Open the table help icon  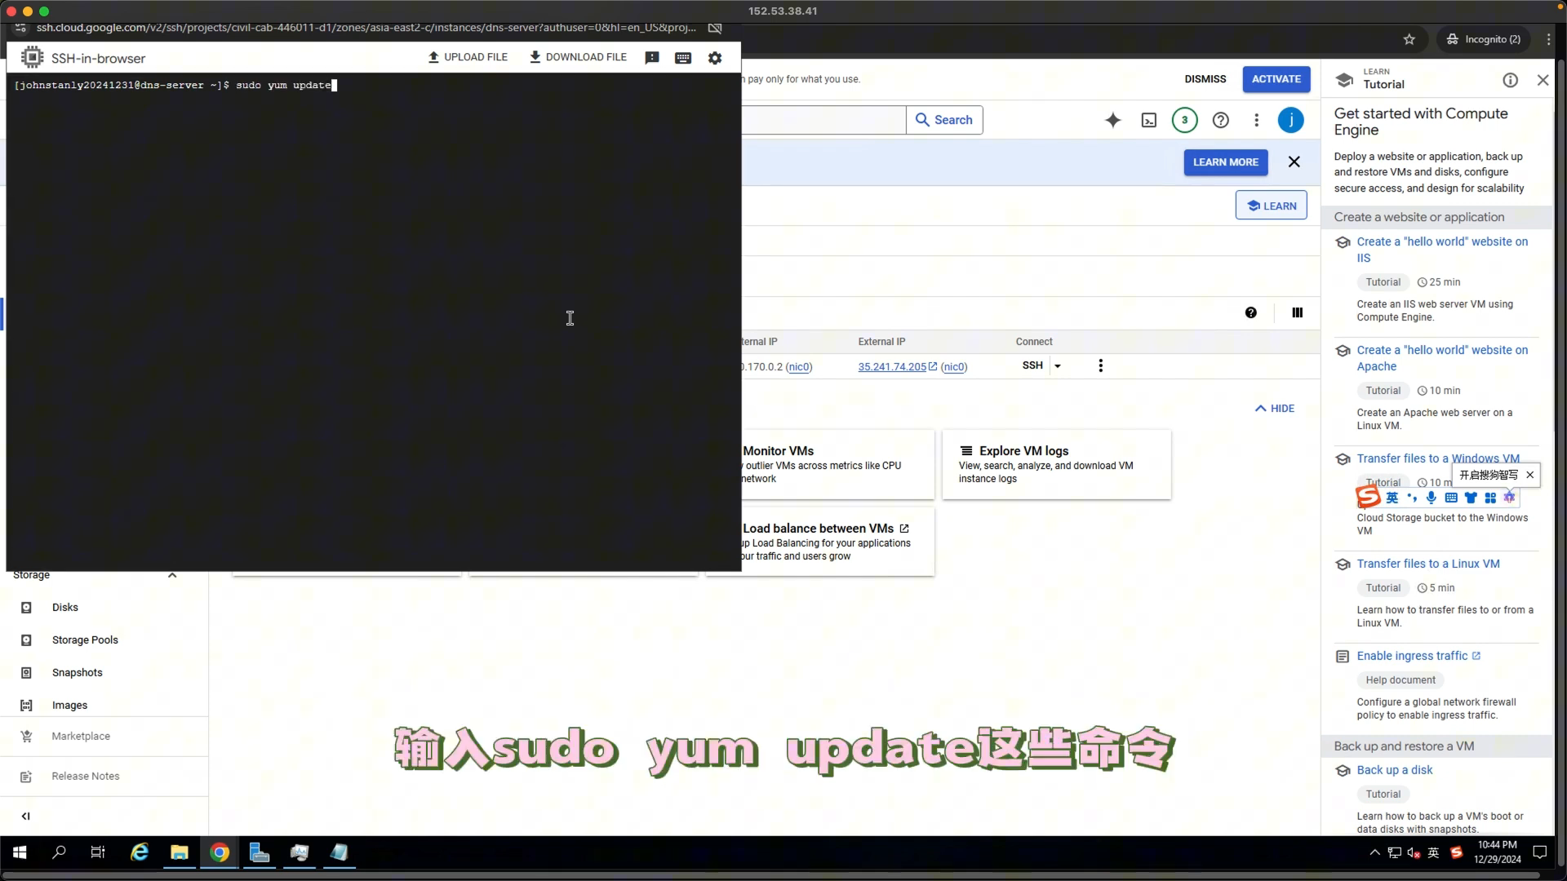1251,313
